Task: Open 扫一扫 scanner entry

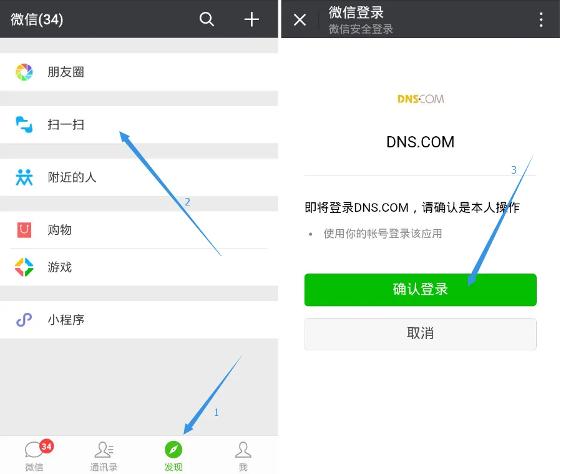Action: point(139,124)
